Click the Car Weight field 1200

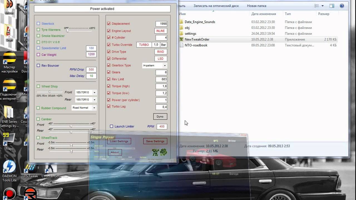(91, 54)
